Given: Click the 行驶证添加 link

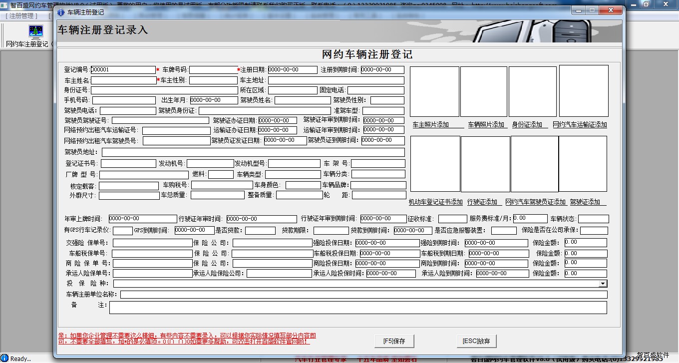Looking at the screenshot, I should (482, 202).
